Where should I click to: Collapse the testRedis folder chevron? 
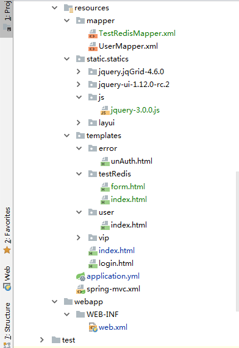click(x=79, y=174)
